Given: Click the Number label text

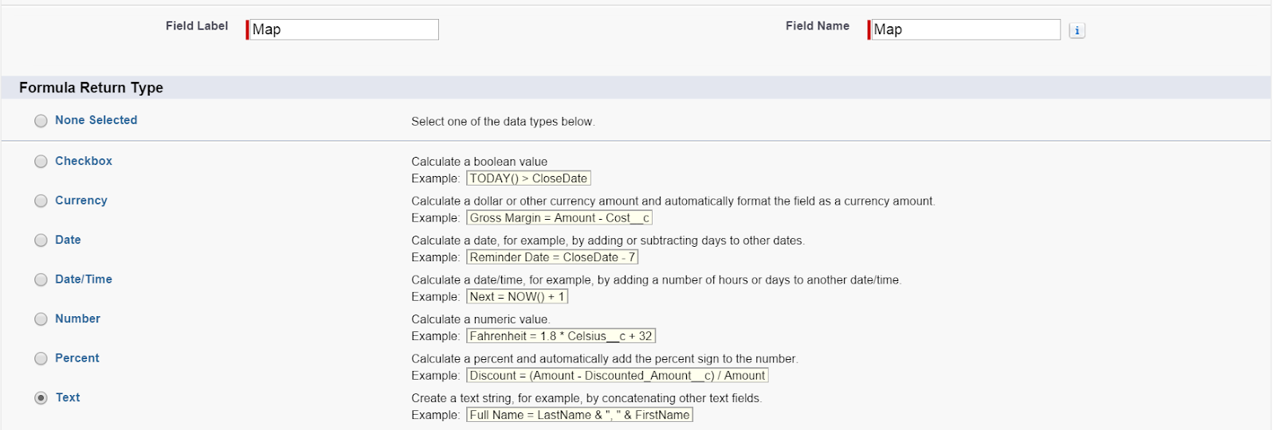Looking at the screenshot, I should (x=77, y=319).
